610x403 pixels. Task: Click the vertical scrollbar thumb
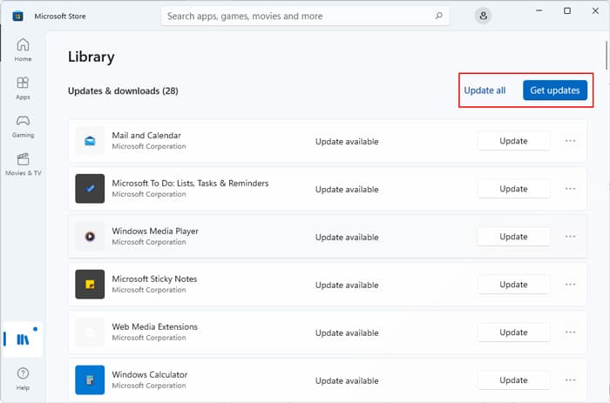point(607,55)
